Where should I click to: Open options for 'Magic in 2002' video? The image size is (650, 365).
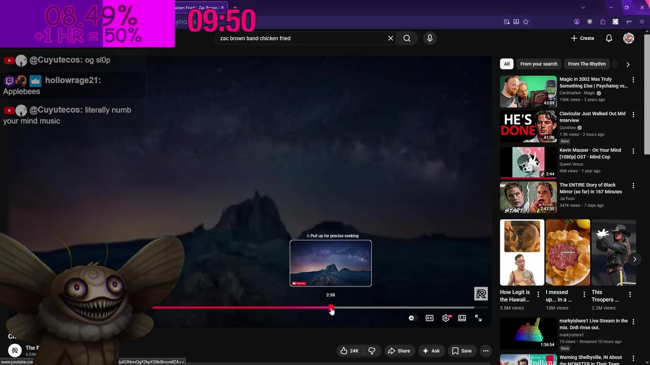[633, 80]
